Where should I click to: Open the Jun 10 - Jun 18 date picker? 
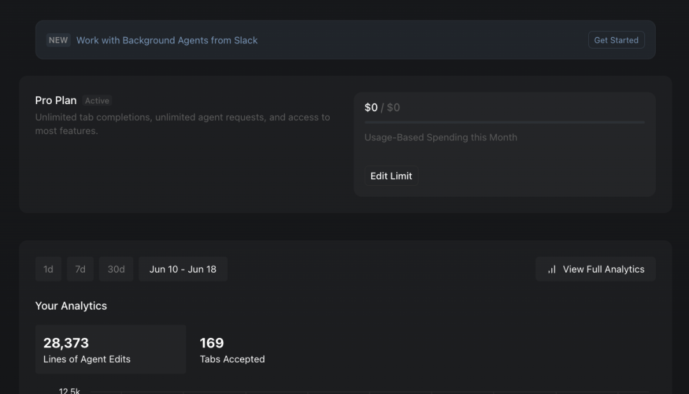(183, 269)
